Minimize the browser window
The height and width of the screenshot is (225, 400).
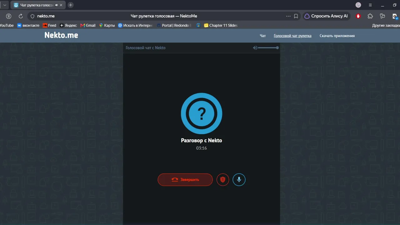(382, 5)
